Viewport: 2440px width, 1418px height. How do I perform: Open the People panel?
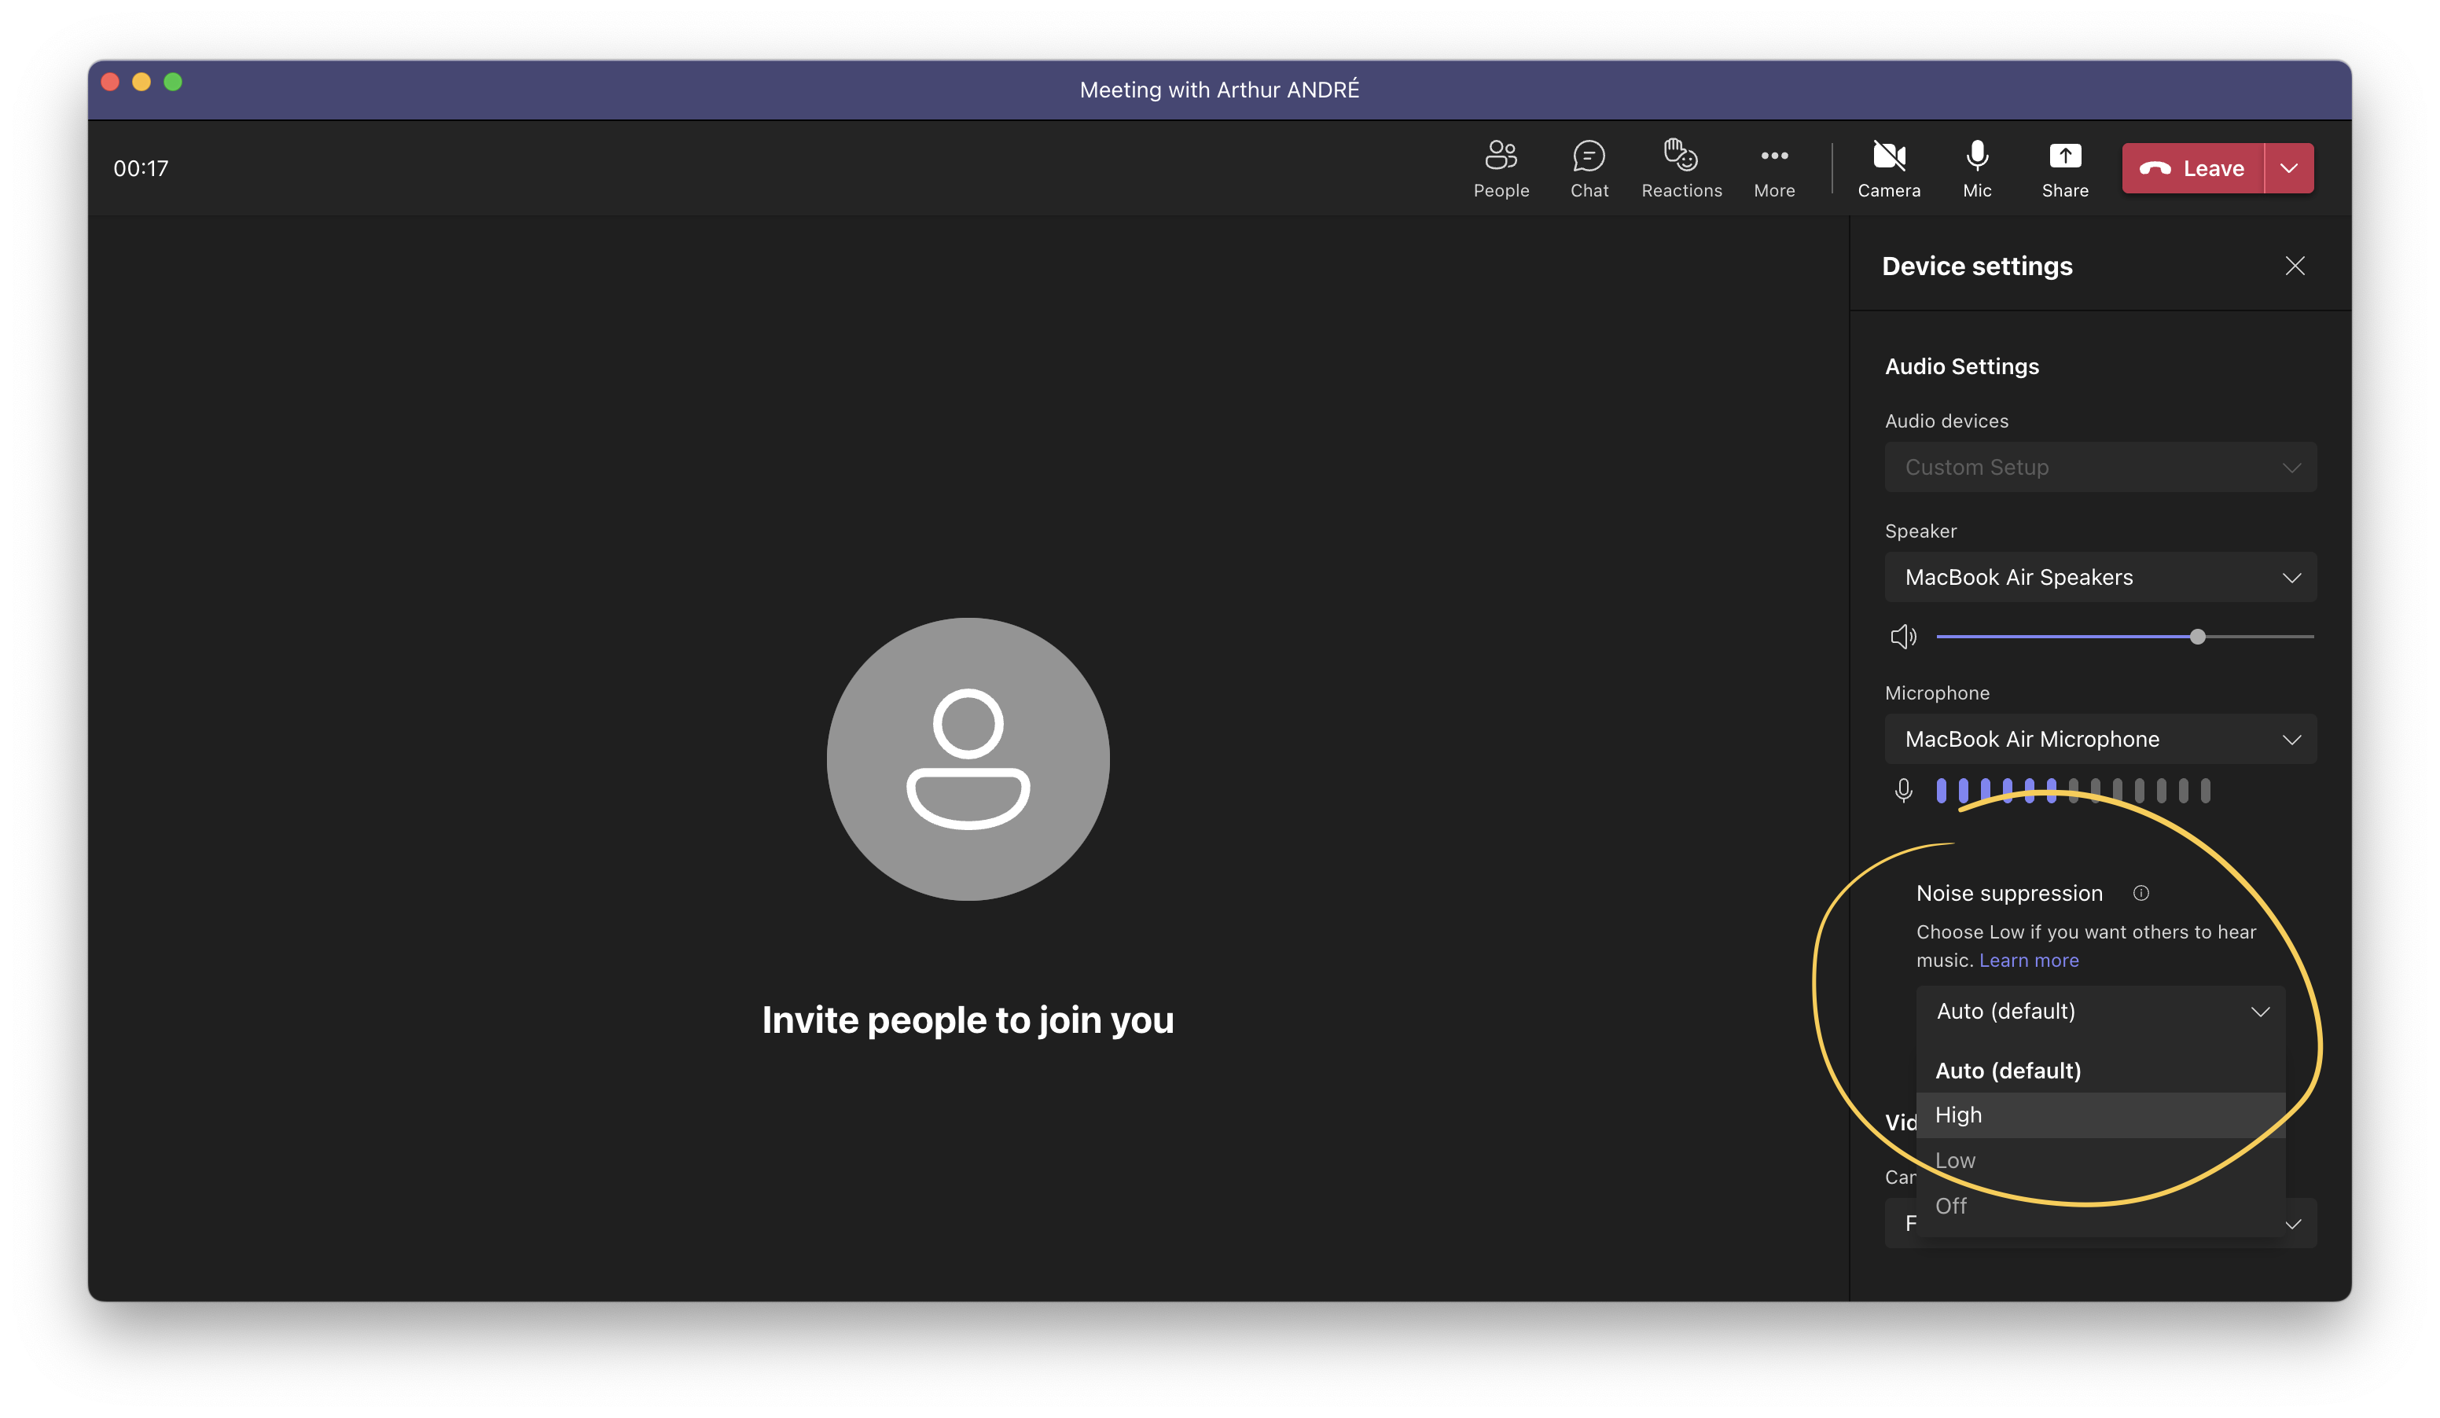(x=1501, y=167)
